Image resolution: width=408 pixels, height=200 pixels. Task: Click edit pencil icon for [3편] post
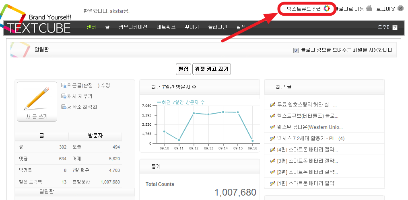point(273,161)
